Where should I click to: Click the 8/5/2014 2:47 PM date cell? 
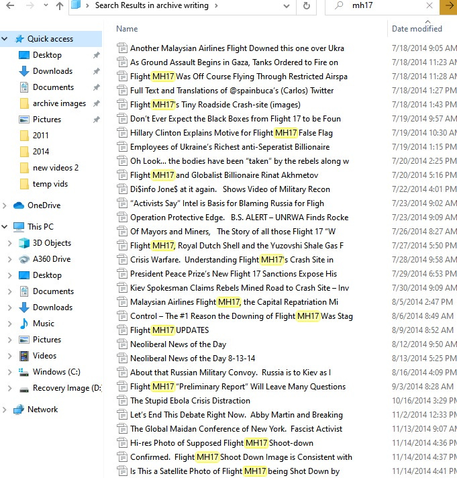(422, 302)
